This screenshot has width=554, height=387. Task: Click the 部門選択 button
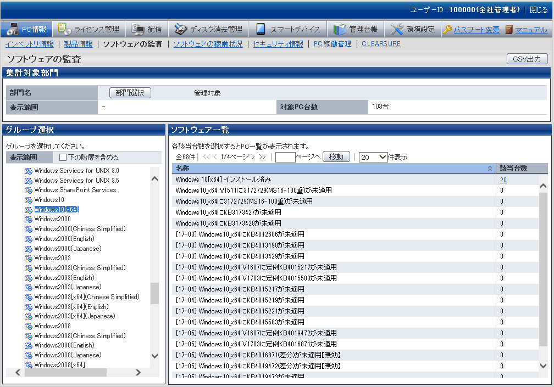(x=130, y=93)
